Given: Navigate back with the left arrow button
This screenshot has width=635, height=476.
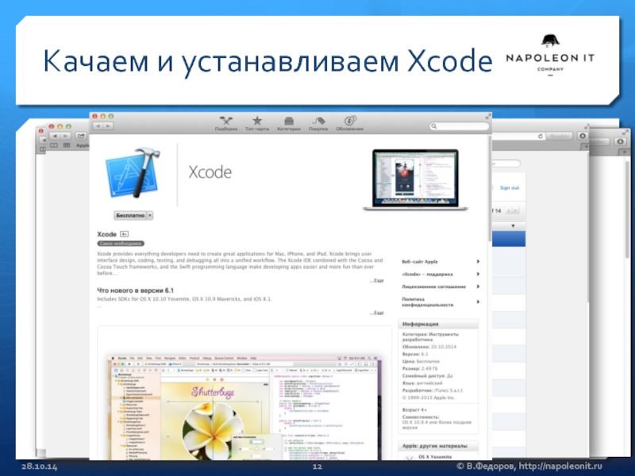Looking at the screenshot, I should click(x=98, y=126).
